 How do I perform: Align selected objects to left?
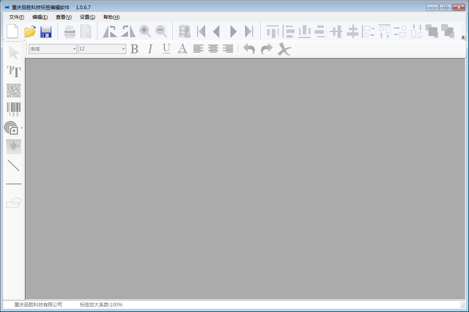pyautogui.click(x=289, y=32)
